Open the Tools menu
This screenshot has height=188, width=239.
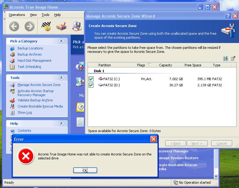tap(46, 15)
